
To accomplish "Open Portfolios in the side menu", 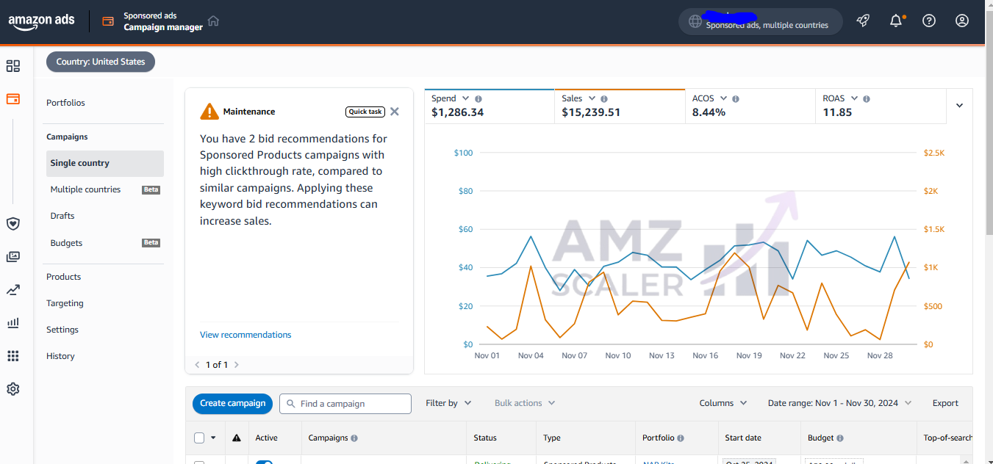I will (65, 103).
